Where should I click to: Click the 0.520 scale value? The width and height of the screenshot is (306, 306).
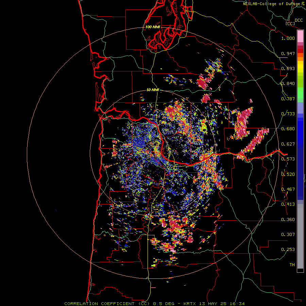coord(288,174)
